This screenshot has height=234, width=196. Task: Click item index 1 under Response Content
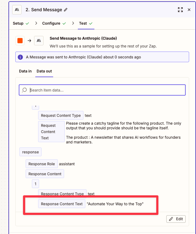(x=36, y=184)
